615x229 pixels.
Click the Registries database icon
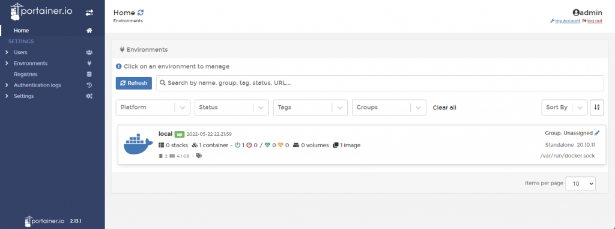[x=89, y=75]
